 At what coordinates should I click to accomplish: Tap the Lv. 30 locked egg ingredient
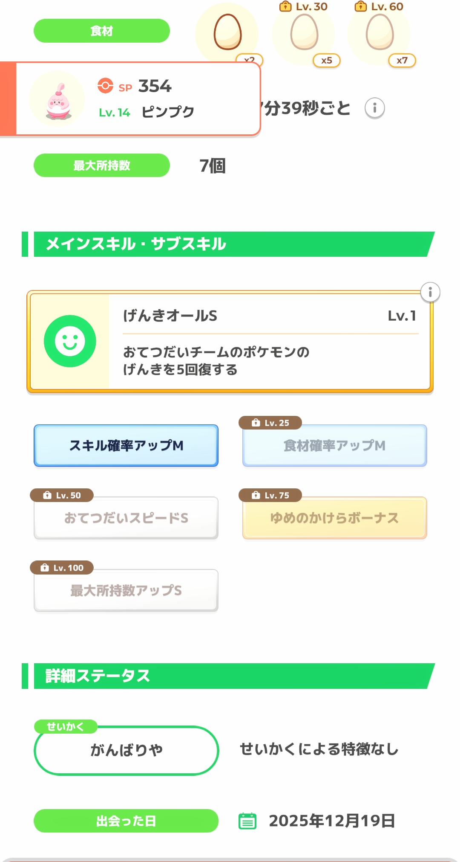coord(304,33)
